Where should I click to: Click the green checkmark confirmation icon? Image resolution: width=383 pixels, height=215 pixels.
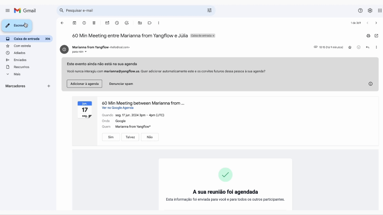(225, 175)
